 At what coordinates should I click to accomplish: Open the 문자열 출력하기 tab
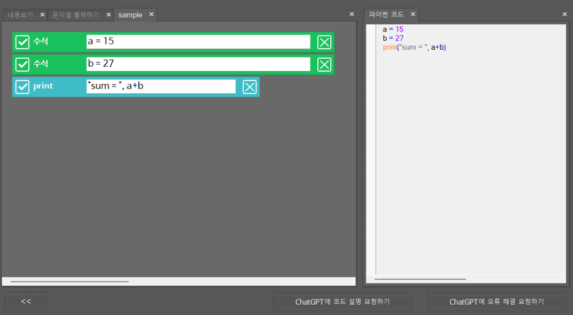(75, 14)
